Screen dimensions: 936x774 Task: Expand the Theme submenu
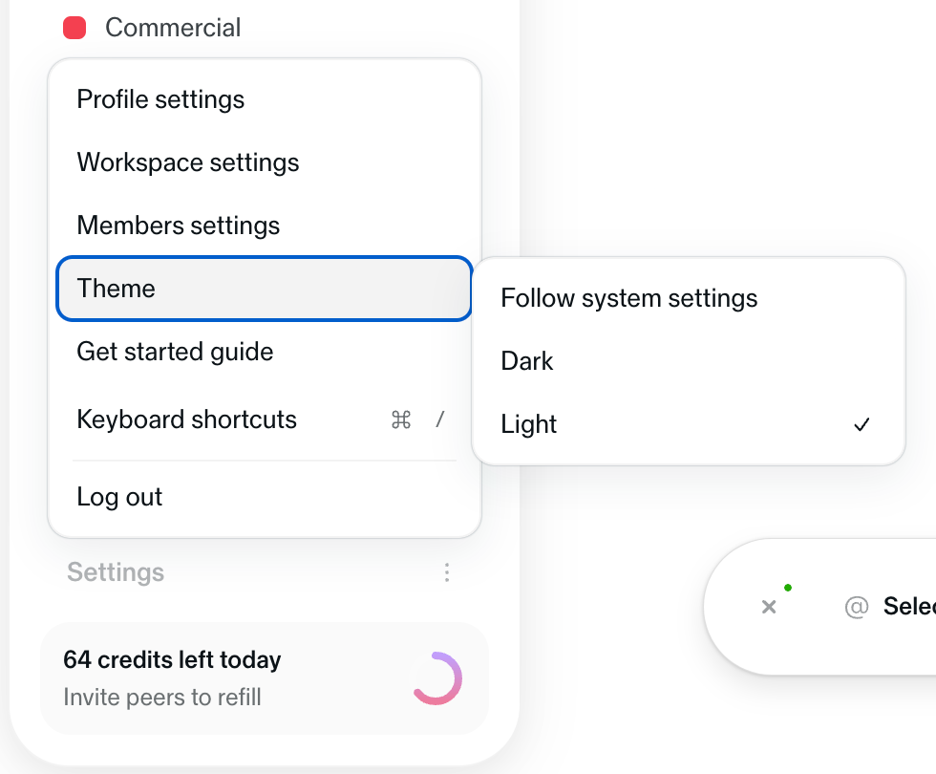(264, 289)
